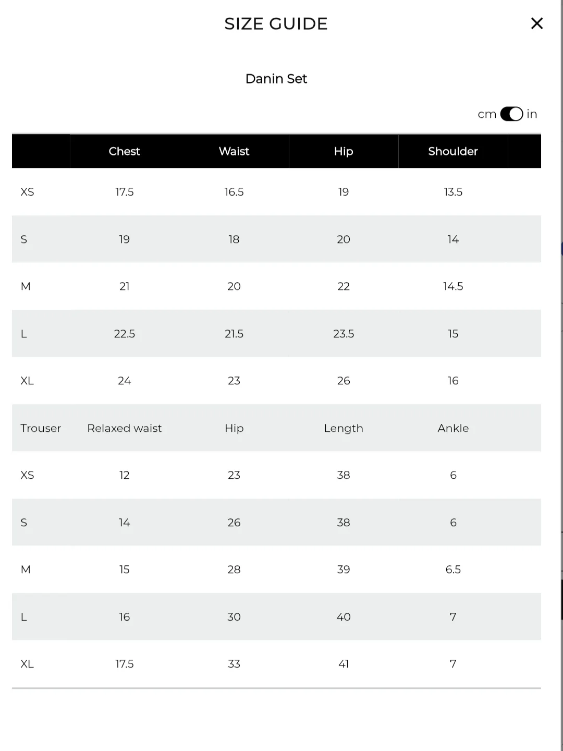The image size is (563, 751).
Task: Click the Danin Set product name
Action: [276, 79]
